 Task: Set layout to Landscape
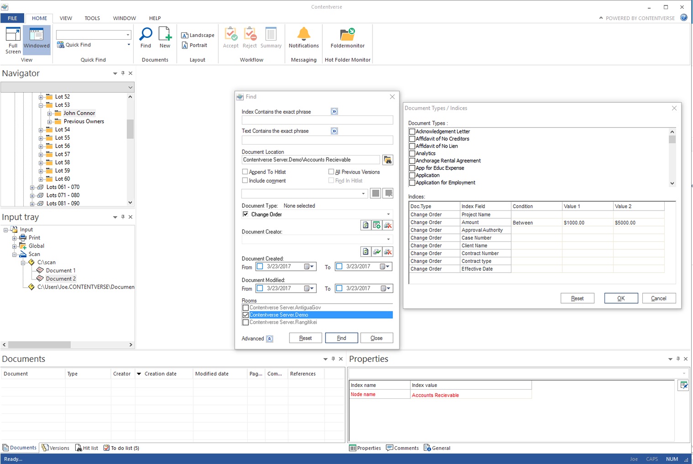pyautogui.click(x=198, y=35)
